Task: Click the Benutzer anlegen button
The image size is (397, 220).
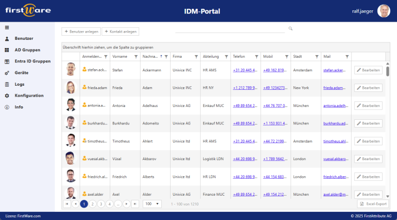Action: click(81, 32)
